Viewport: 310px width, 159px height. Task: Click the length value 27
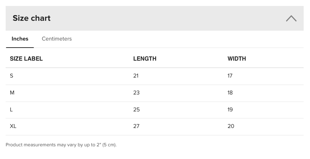pos(136,126)
